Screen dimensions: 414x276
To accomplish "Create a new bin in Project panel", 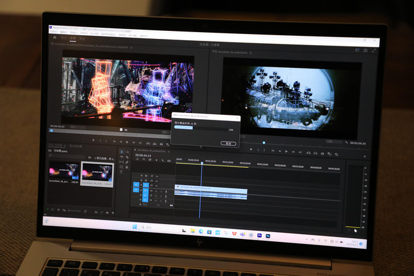I will (107, 212).
